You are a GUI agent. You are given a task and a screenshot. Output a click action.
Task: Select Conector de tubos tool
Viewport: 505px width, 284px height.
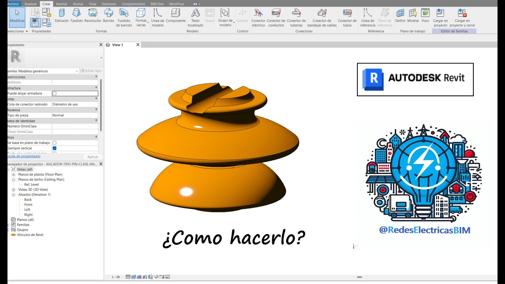pos(347,18)
